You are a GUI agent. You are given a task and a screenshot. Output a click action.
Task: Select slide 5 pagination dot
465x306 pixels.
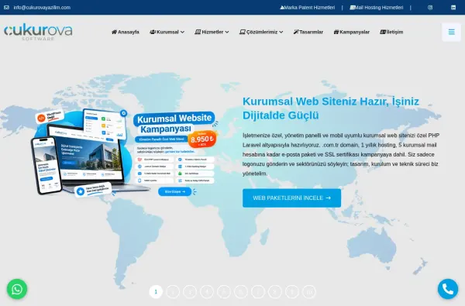224,292
